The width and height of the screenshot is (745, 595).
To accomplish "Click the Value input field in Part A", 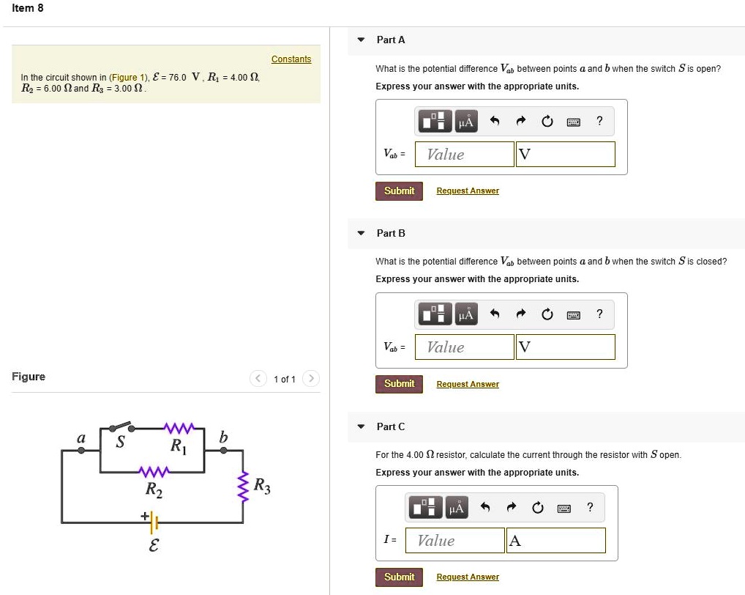I will 464,155.
